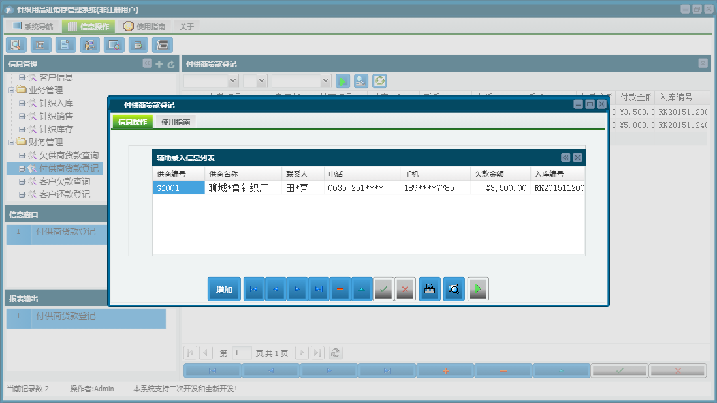Click the 入库编号 column header in dialog

pos(558,174)
